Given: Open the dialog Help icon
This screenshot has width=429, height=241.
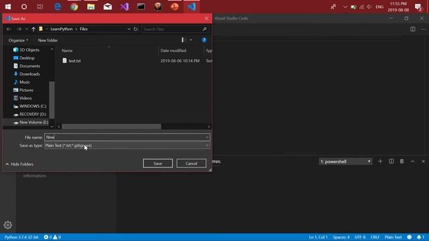Looking at the screenshot, I should pos(204,40).
